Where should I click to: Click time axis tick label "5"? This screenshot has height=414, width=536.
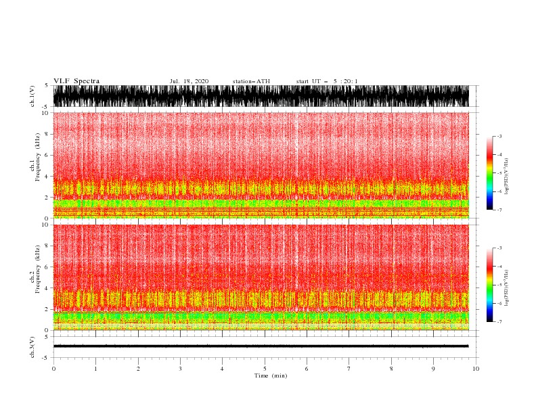pos(265,369)
